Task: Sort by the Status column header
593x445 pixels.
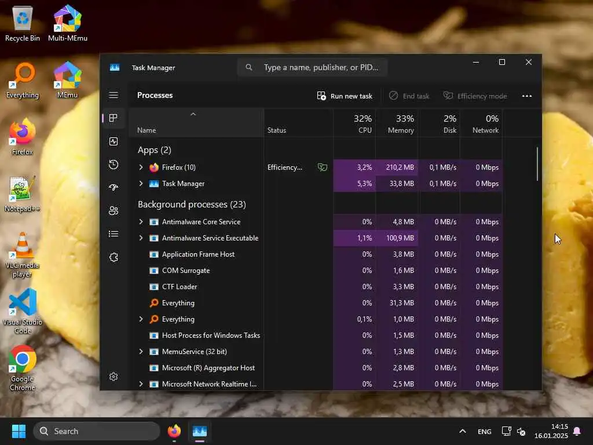Action: click(298, 123)
